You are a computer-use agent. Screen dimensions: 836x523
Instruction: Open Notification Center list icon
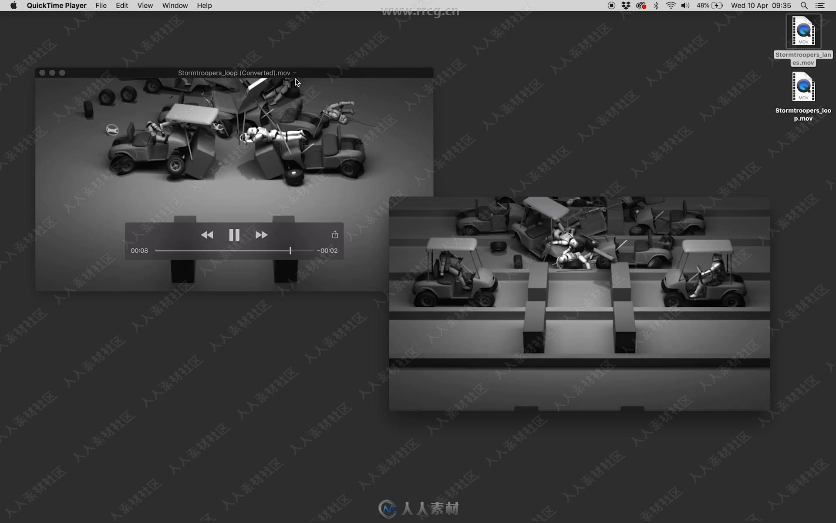tap(820, 6)
